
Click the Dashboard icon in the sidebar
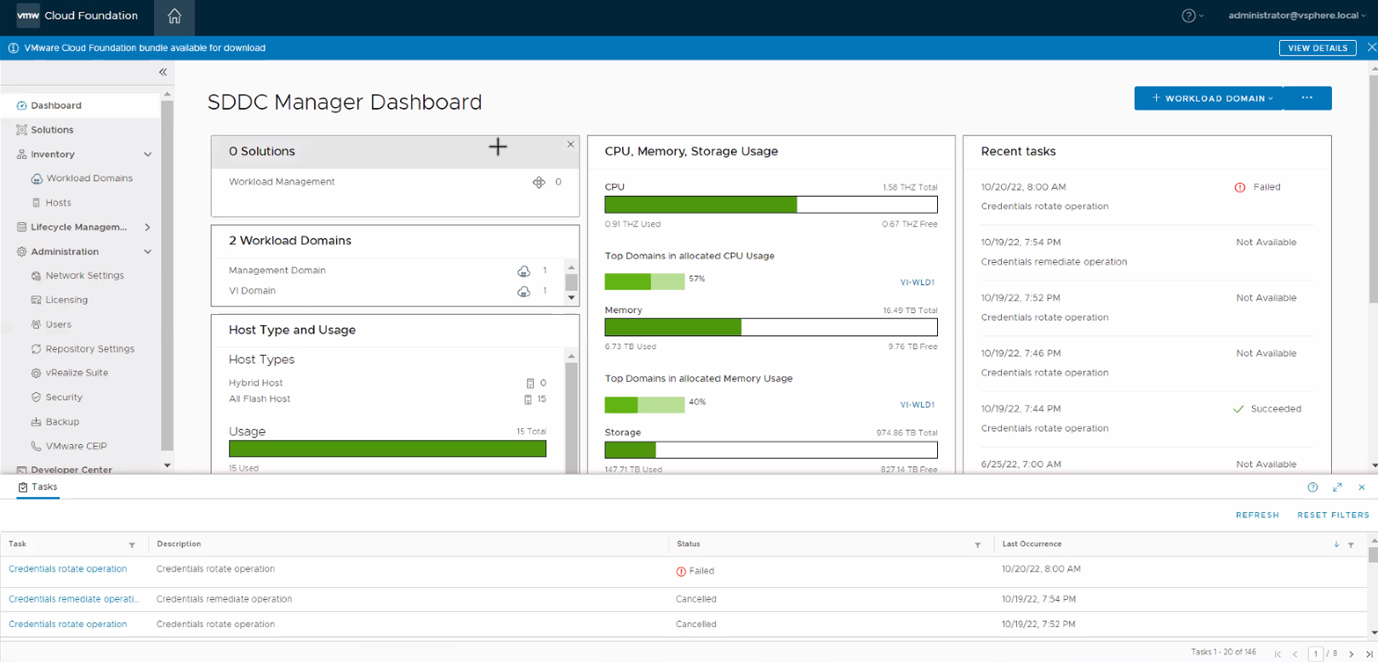pyautogui.click(x=21, y=106)
